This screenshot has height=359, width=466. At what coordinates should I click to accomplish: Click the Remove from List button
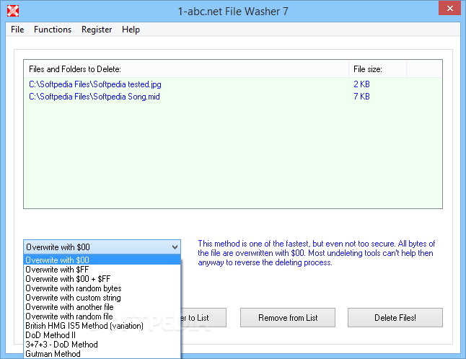tap(288, 318)
